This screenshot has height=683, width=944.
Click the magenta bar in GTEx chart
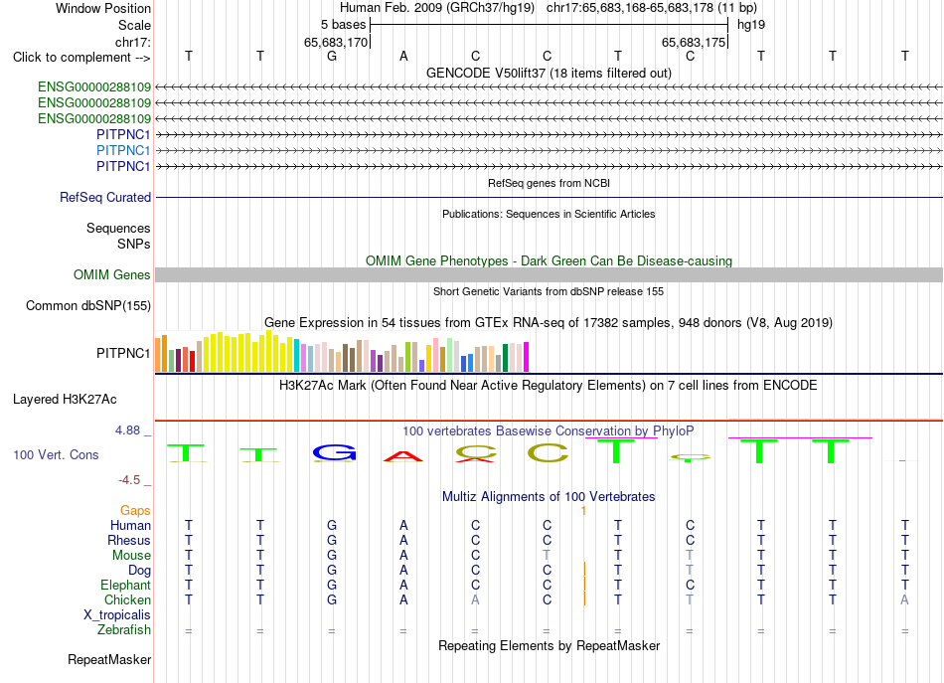point(527,357)
